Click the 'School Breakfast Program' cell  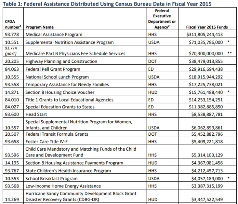(x=52, y=179)
